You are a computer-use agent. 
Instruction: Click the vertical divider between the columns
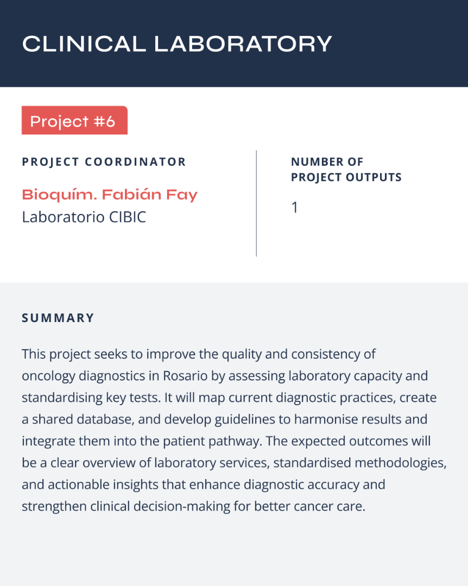click(x=256, y=203)
